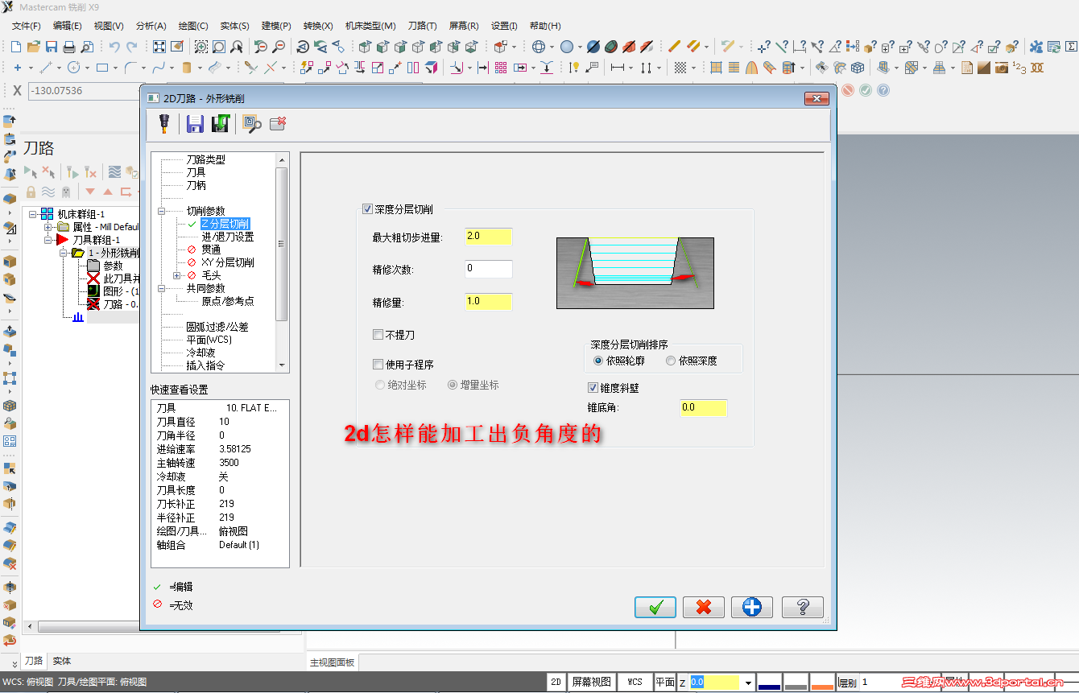Click the create rectangle tool icon
This screenshot has width=1079, height=693.
pos(102,68)
